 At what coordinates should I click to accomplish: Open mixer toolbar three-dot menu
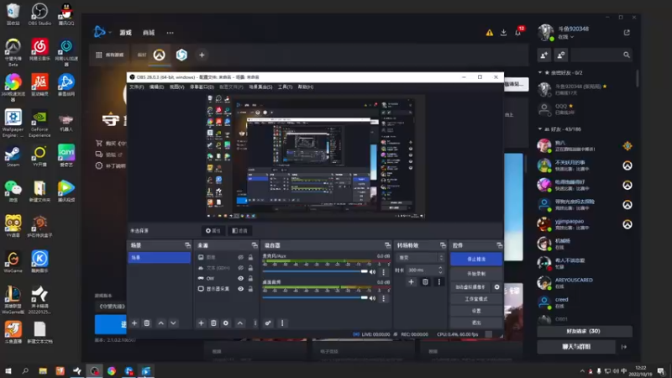click(282, 323)
